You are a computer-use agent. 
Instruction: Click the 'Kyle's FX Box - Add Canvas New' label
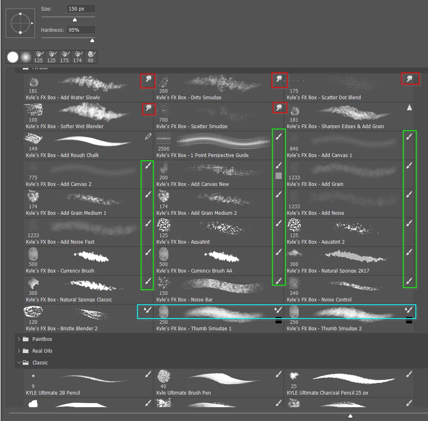pos(192,184)
